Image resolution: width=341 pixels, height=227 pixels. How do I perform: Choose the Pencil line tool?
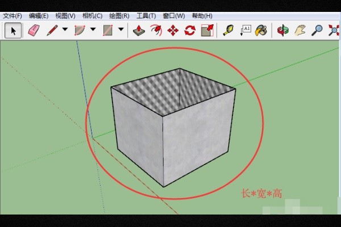52,31
